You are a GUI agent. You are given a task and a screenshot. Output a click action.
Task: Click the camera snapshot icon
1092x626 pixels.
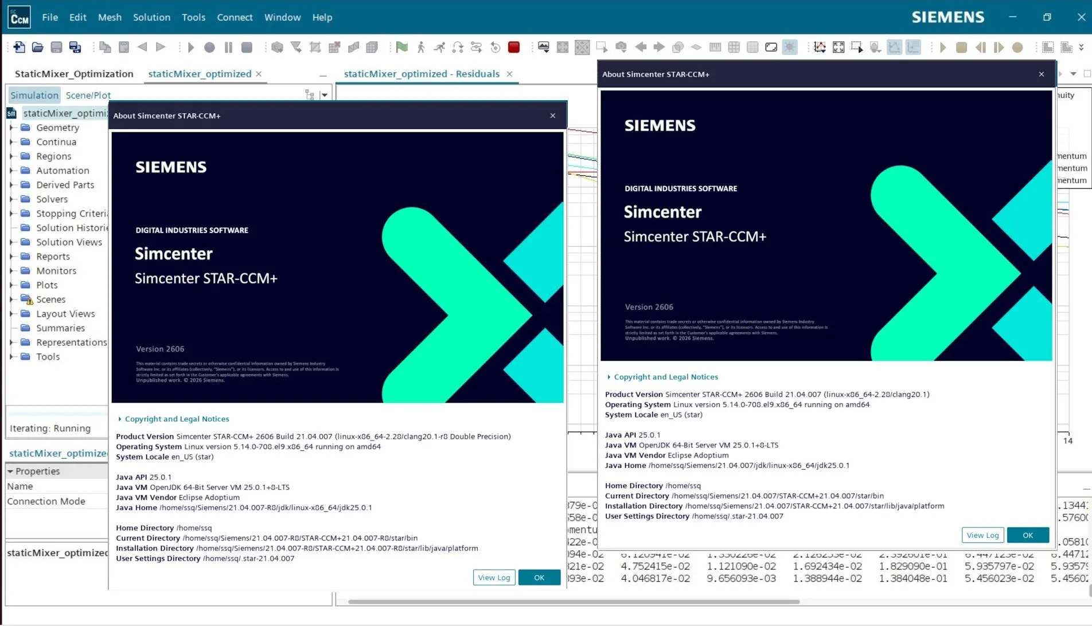tap(621, 48)
